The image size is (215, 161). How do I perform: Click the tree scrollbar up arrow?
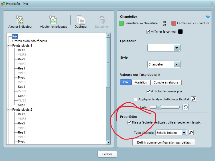(x=108, y=35)
